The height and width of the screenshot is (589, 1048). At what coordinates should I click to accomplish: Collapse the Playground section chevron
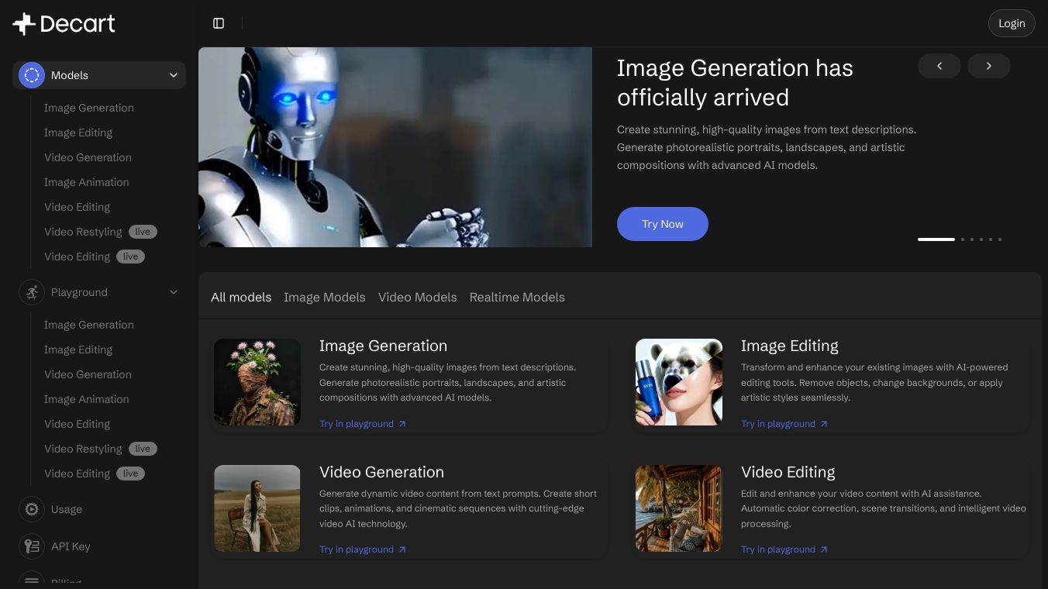tap(174, 292)
